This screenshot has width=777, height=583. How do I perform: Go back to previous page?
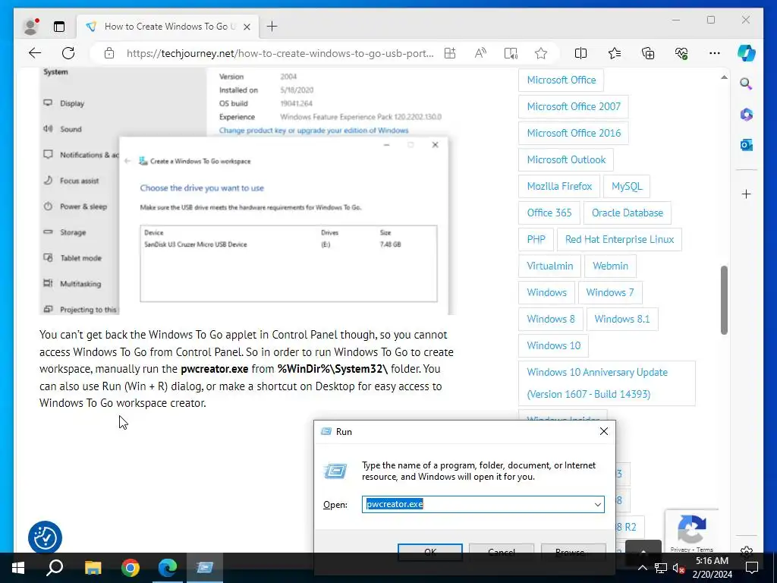coord(35,53)
